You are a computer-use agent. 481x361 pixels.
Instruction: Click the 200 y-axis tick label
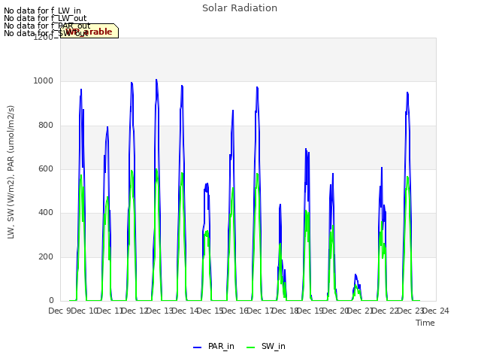click(46, 256)
